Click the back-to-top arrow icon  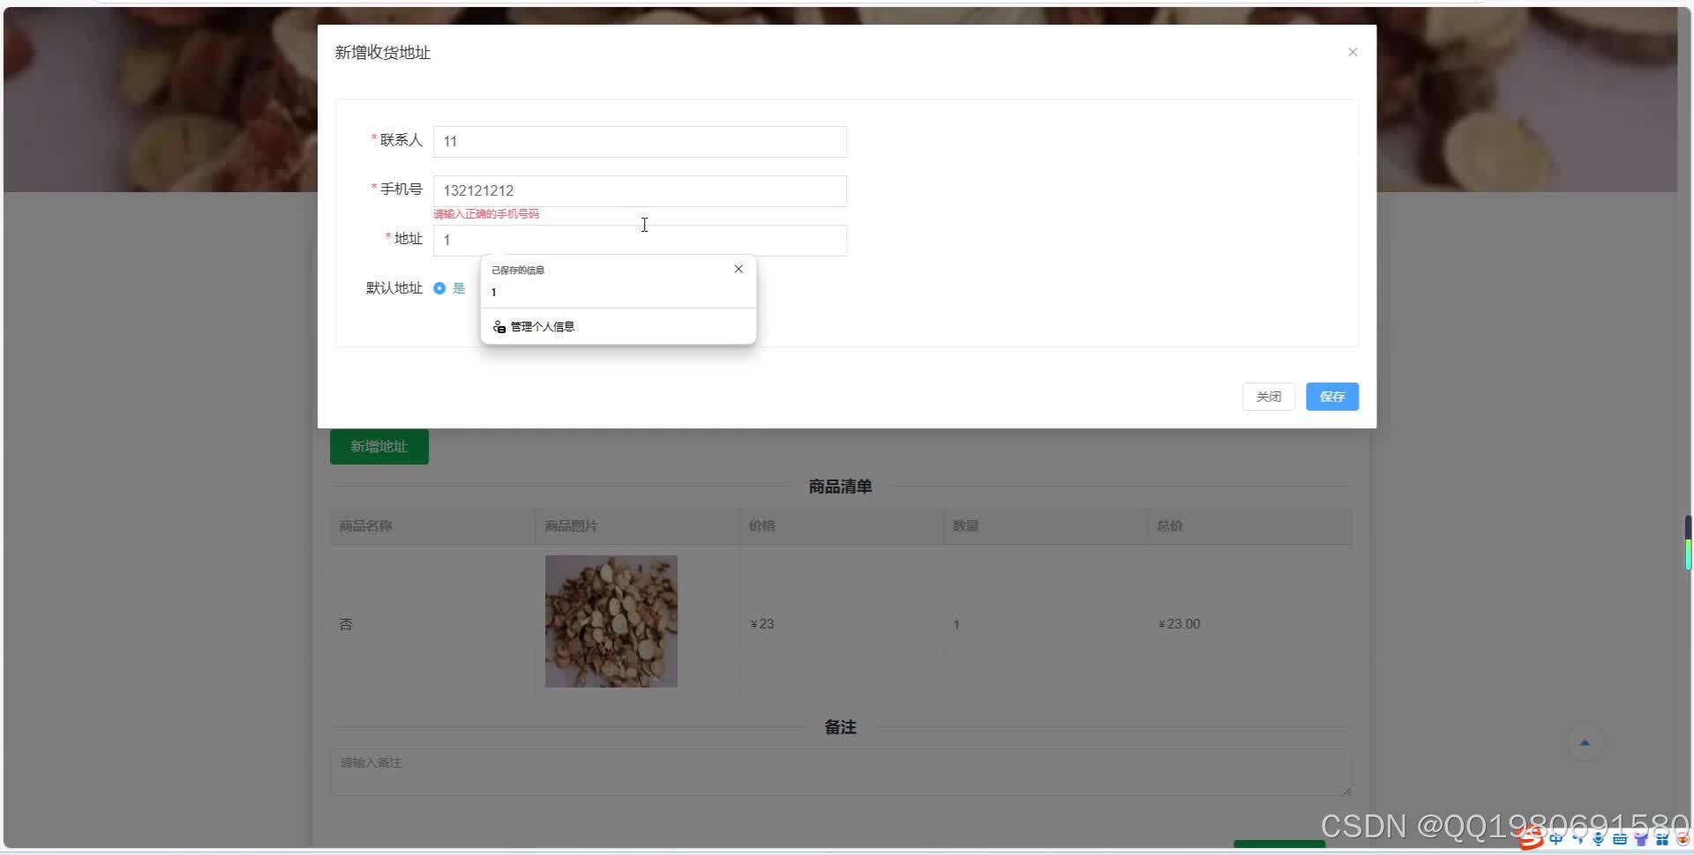click(x=1584, y=741)
